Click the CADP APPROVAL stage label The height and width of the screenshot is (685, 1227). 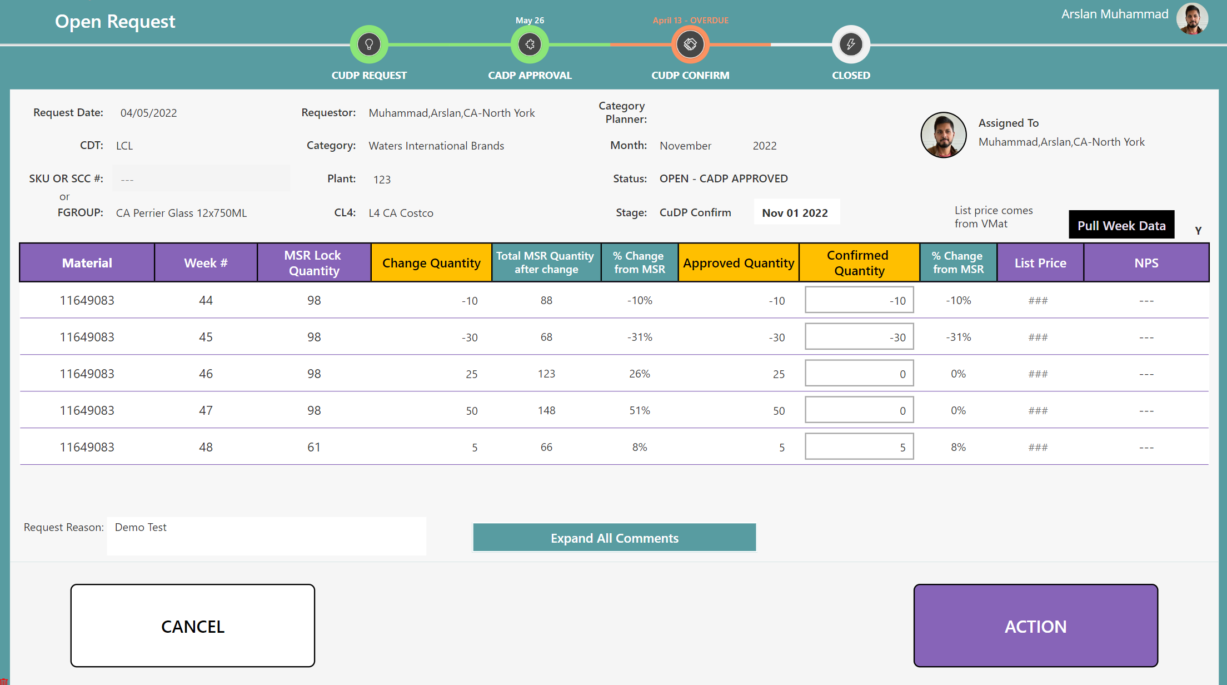click(530, 75)
